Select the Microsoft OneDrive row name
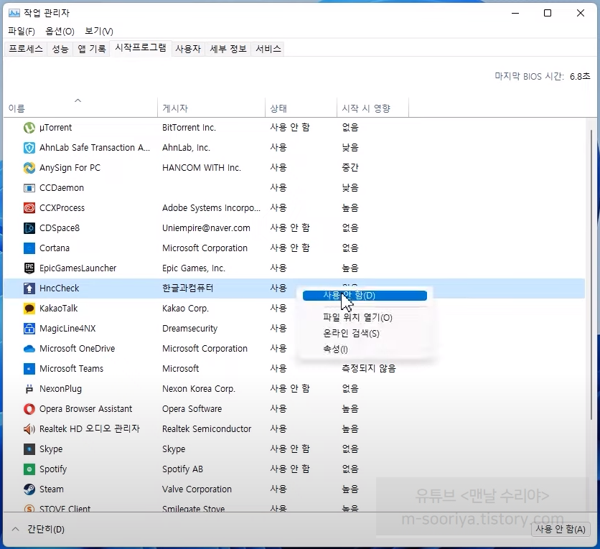 (77, 349)
